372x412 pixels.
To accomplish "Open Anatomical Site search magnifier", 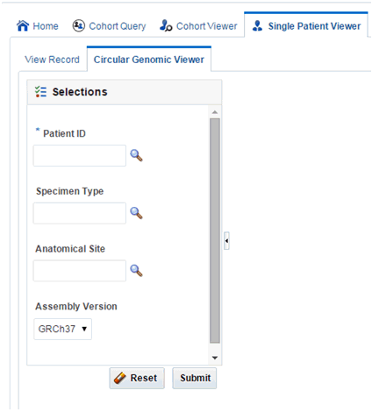I will point(136,271).
